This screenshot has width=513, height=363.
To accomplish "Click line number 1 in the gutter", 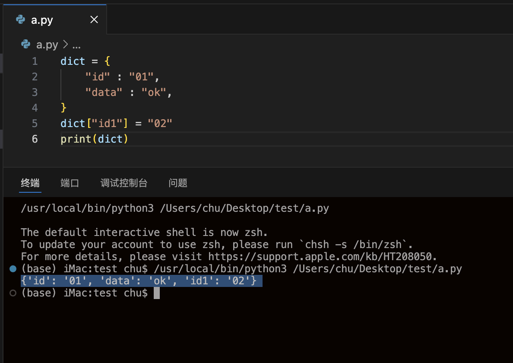I will click(x=35, y=61).
